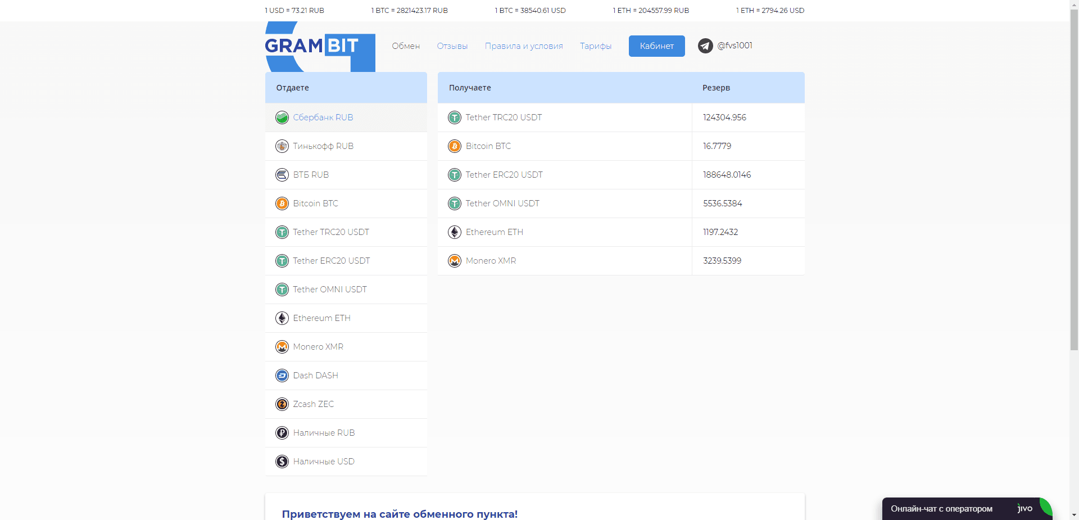The height and width of the screenshot is (520, 1079).
Task: Select the Bitcoin BTC icon in left list
Action: click(282, 204)
